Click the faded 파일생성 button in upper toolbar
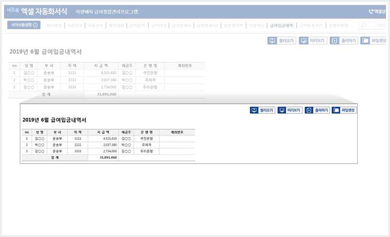 coord(373,40)
